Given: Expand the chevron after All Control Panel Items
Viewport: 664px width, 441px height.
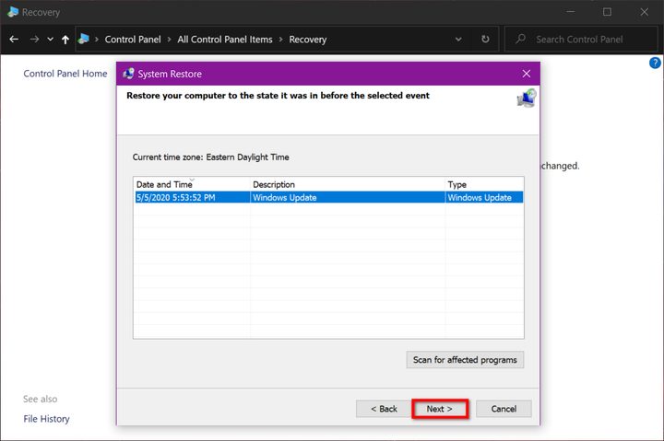Looking at the screenshot, I should [x=280, y=40].
